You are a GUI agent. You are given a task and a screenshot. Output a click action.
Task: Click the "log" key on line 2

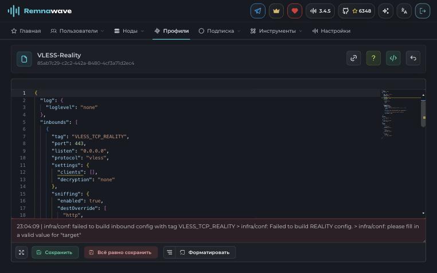tap(48, 100)
